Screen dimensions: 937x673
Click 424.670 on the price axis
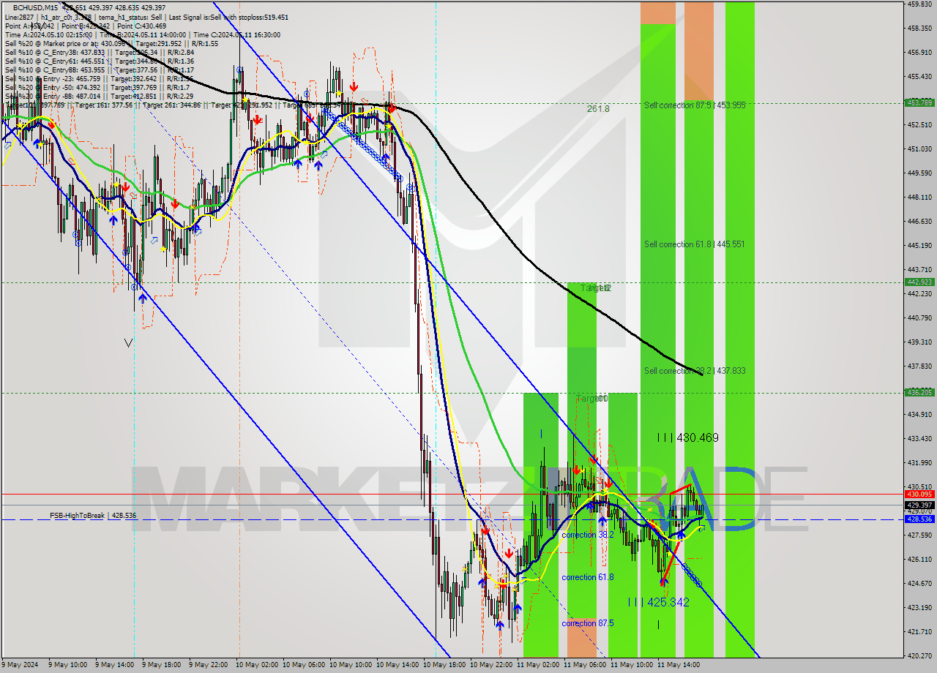point(919,583)
